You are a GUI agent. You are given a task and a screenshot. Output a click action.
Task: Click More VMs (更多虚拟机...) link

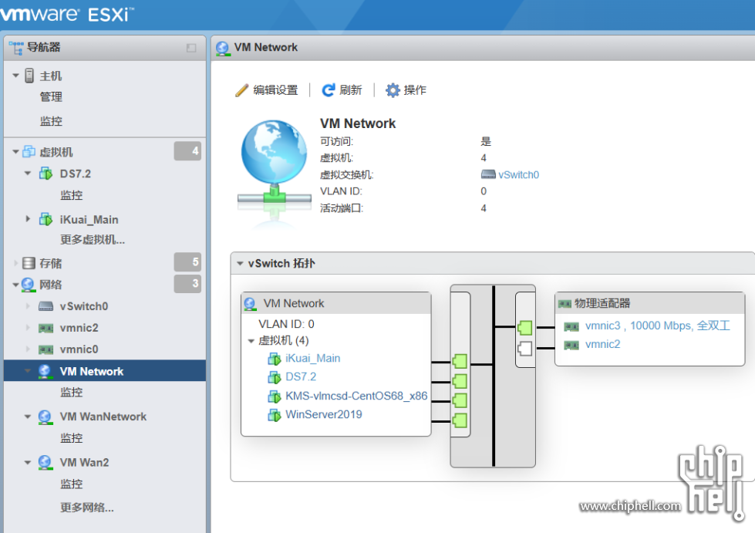[x=93, y=239]
